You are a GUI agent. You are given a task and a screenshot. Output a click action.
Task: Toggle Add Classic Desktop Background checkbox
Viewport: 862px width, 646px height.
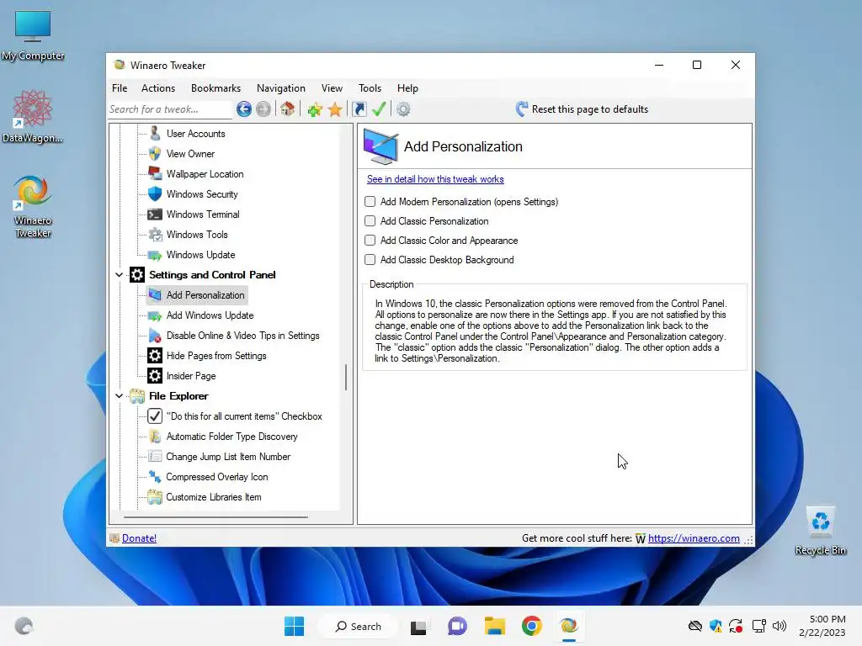(370, 259)
